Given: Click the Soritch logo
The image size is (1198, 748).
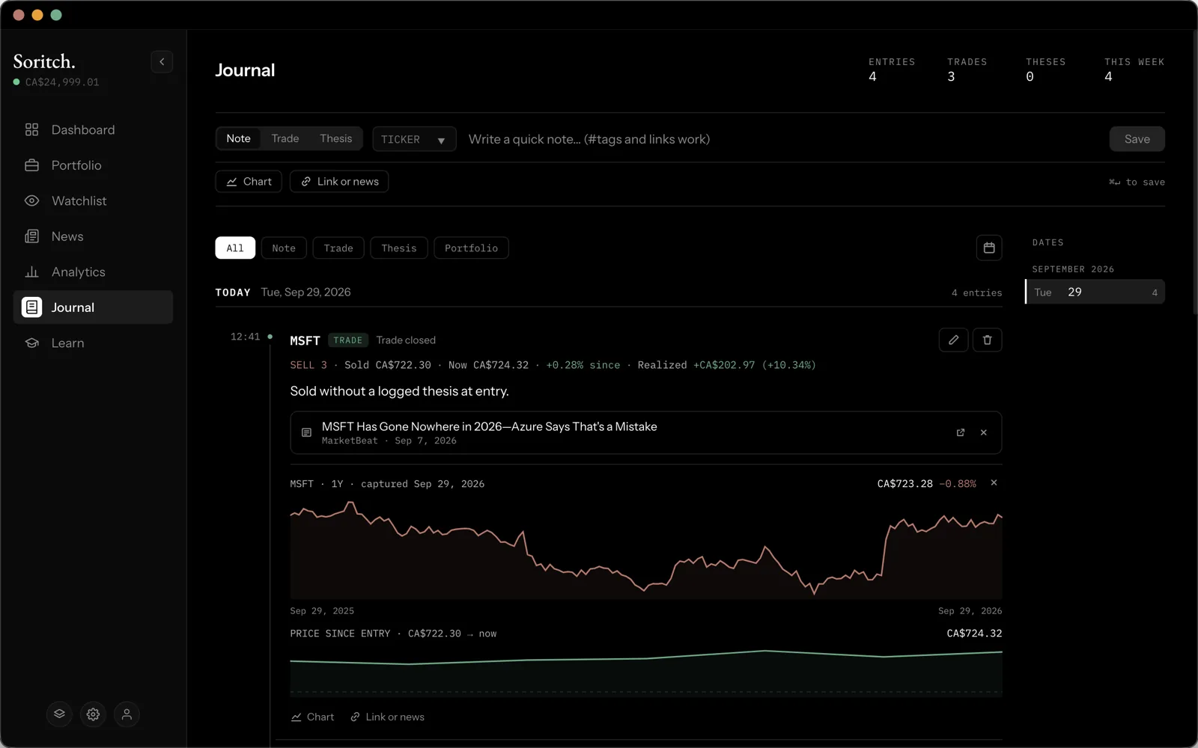Looking at the screenshot, I should pyautogui.click(x=44, y=61).
